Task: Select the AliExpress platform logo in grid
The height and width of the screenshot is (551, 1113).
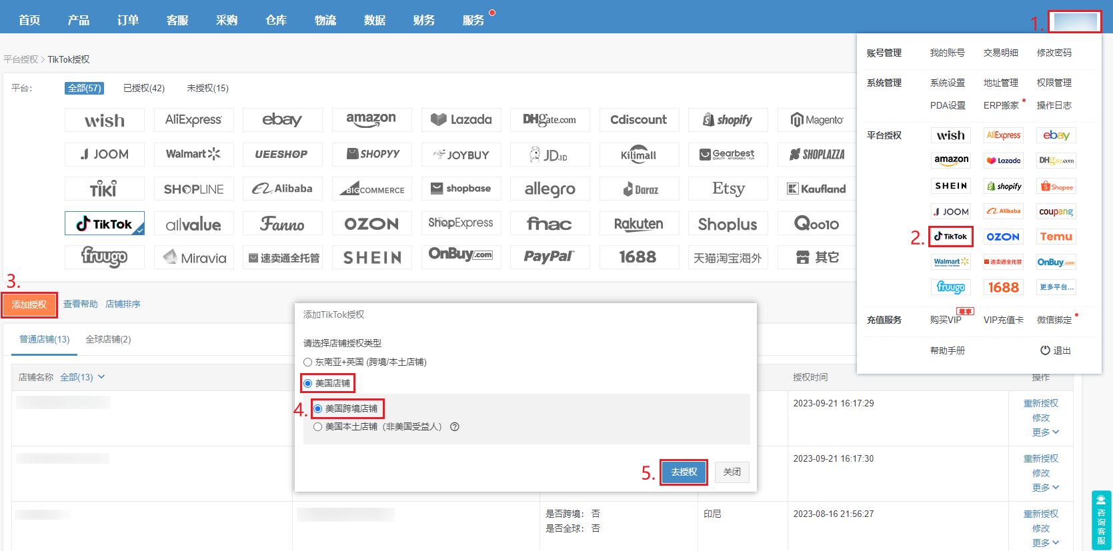Action: (x=193, y=120)
